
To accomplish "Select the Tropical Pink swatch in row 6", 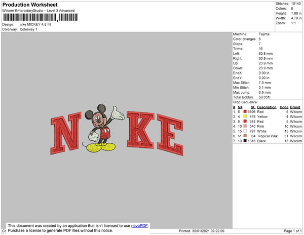I will (x=245, y=136).
